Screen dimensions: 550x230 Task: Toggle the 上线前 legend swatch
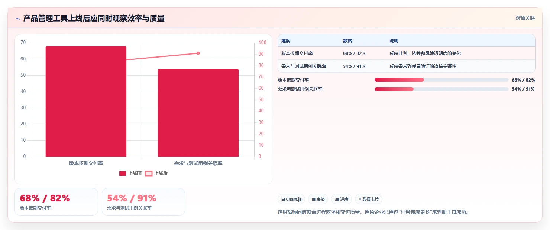(x=123, y=173)
